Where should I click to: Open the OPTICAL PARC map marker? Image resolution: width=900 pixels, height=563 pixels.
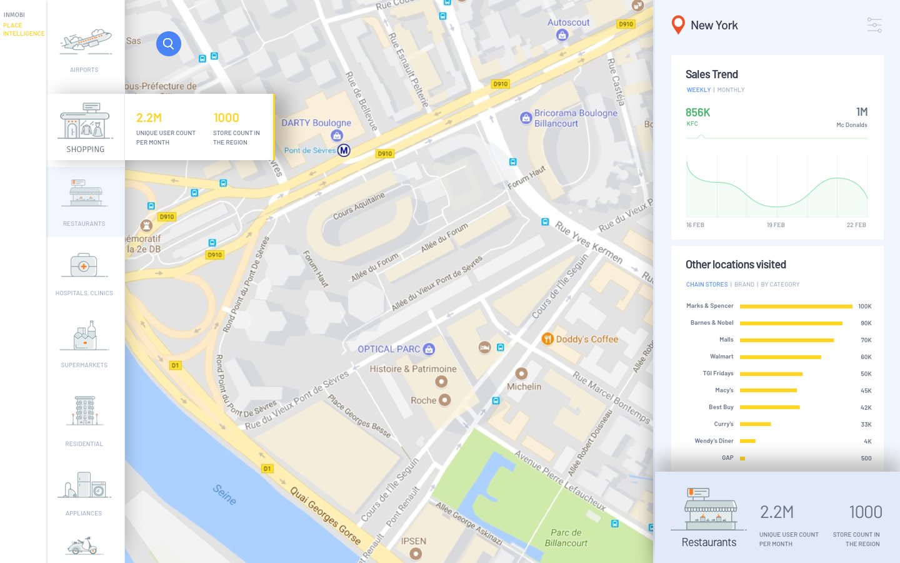tap(429, 349)
